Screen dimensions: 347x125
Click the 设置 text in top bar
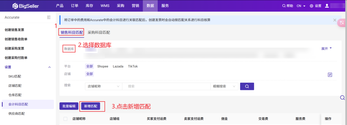click(318, 6)
